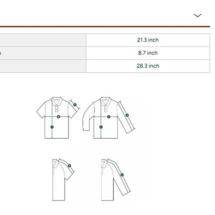Select the 21.3 inch table cell
The width and height of the screenshot is (215, 215).
148,40
